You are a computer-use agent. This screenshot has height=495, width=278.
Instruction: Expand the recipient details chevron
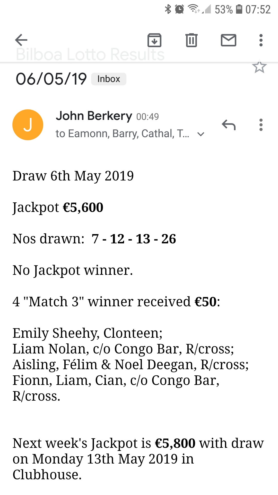point(201,134)
